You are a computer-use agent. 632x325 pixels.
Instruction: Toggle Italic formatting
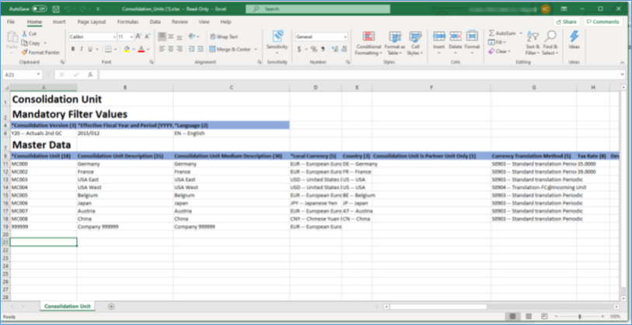[x=82, y=49]
